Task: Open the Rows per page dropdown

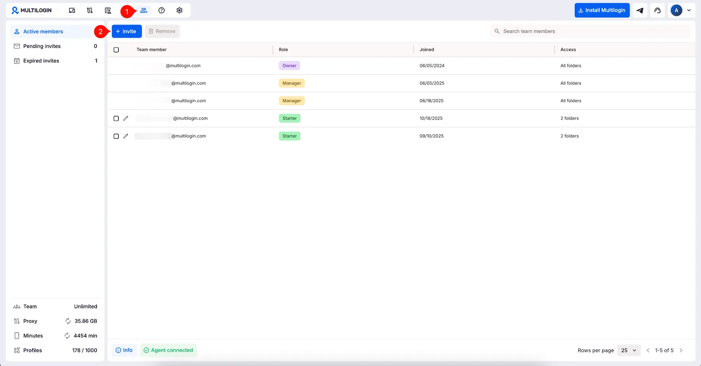Action: (629, 350)
